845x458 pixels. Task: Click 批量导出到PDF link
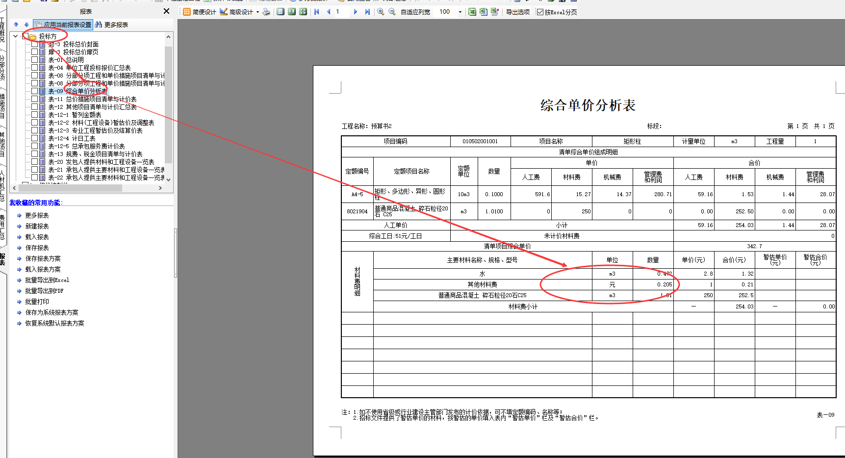[x=44, y=291]
